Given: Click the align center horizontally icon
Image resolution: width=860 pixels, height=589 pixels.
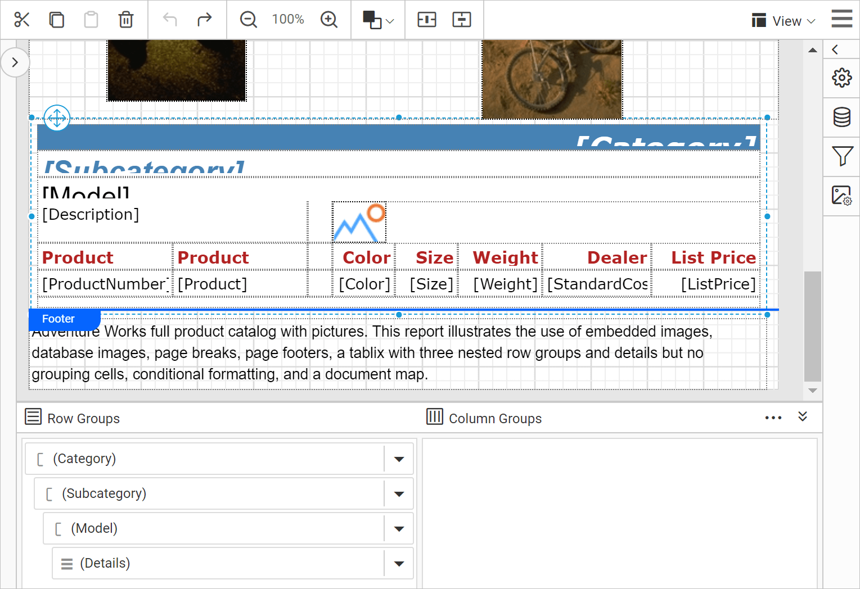Looking at the screenshot, I should 427,20.
